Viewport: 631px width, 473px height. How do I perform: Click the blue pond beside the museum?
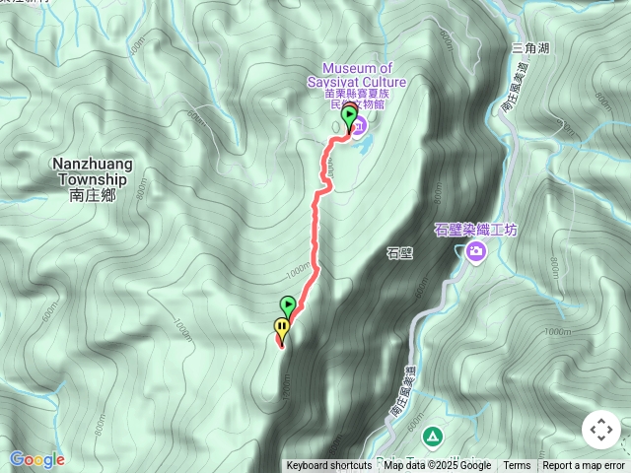[363, 145]
